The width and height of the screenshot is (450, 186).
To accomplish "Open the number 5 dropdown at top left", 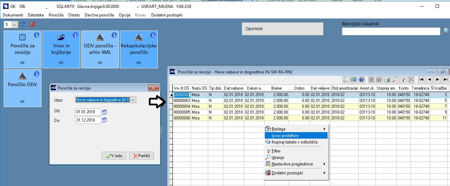I will tap(14, 25).
